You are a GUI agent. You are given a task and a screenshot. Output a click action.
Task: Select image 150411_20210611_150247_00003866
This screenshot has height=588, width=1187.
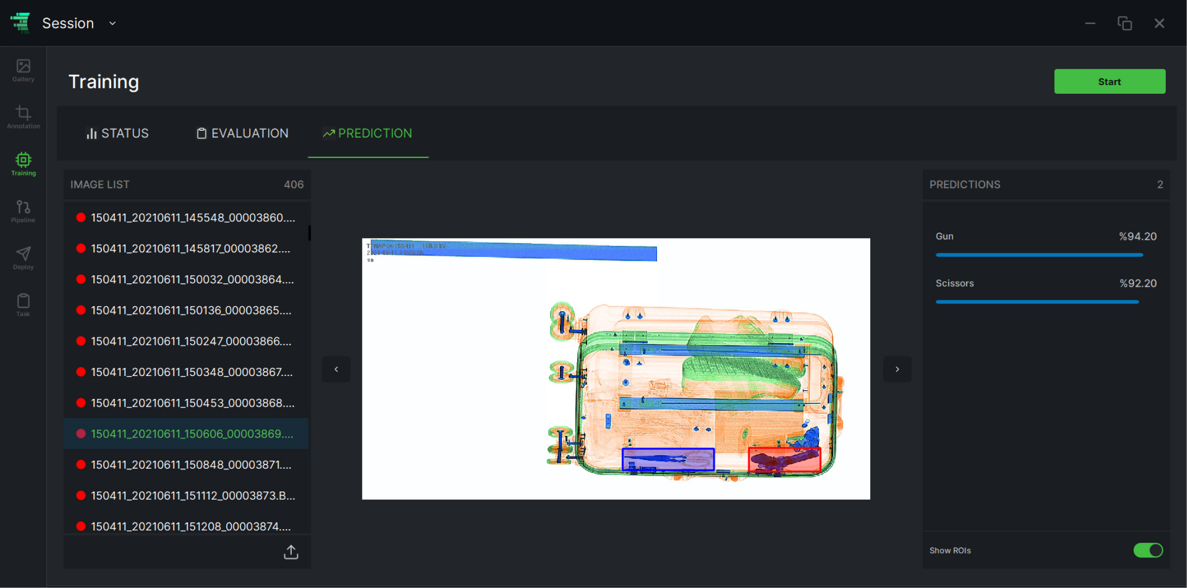[186, 341]
